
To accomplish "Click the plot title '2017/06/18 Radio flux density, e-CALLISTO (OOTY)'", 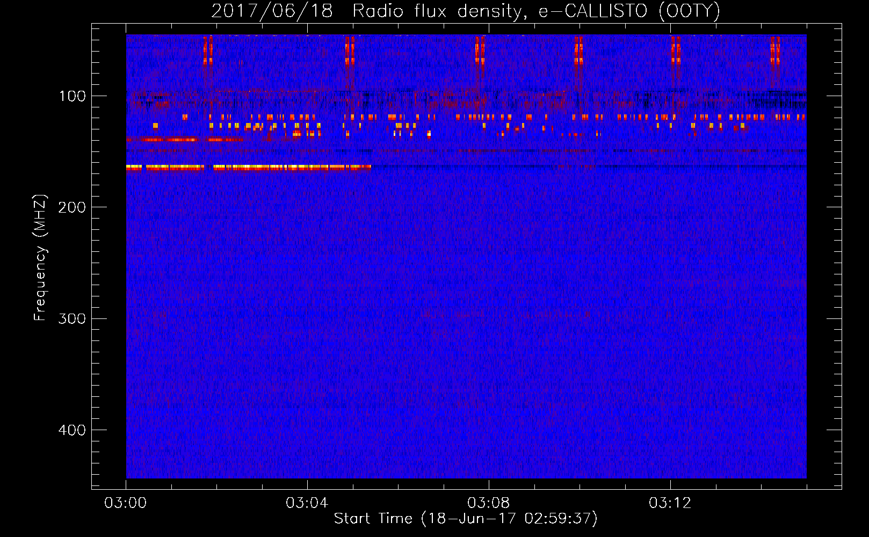I will [466, 11].
